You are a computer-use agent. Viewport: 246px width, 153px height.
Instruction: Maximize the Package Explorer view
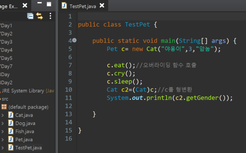click(49, 4)
